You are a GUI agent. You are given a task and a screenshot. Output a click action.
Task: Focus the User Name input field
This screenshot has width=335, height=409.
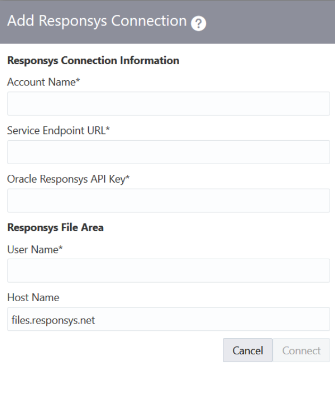point(168,270)
